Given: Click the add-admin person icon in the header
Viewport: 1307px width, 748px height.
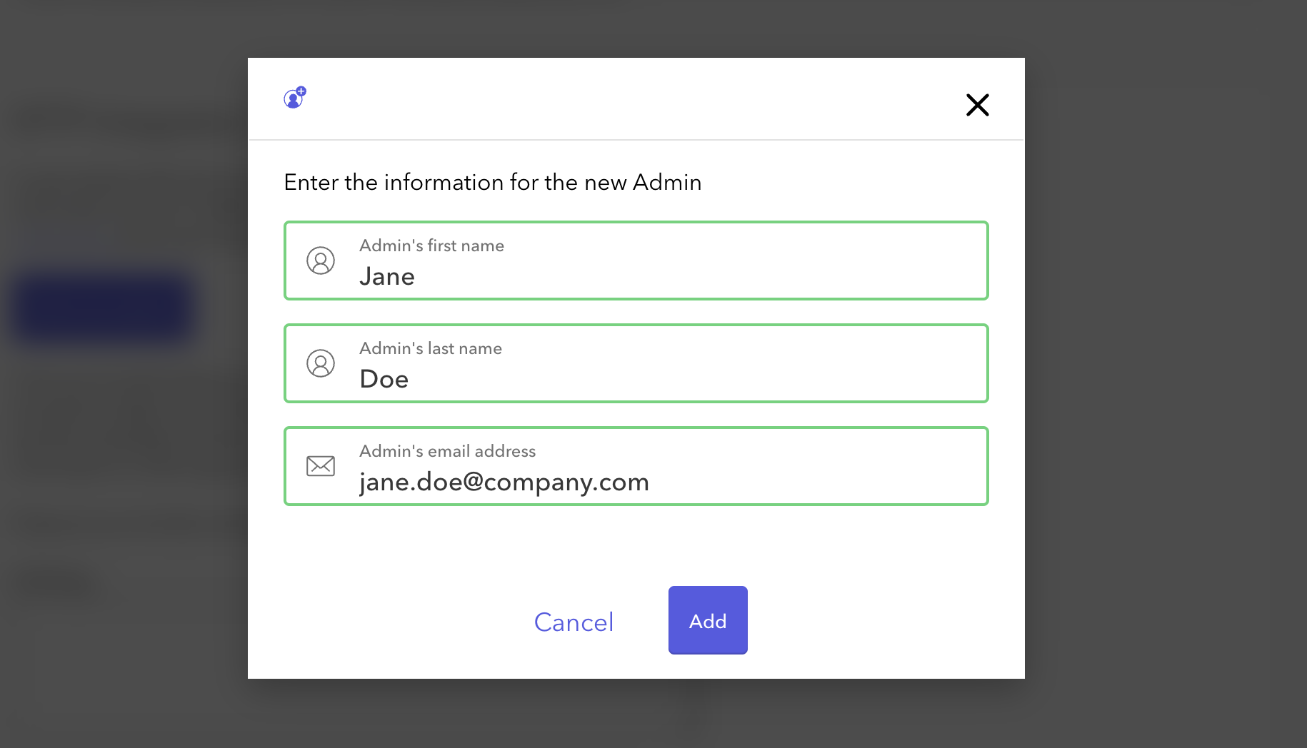Looking at the screenshot, I should (294, 98).
